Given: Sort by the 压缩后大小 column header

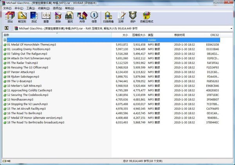Looking at the screenshot, I should 138,35.
